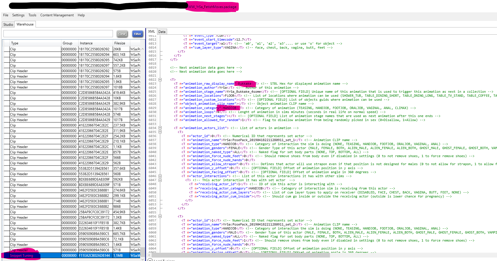Sort by the Group column header
497x261 pixels.
point(70,43)
